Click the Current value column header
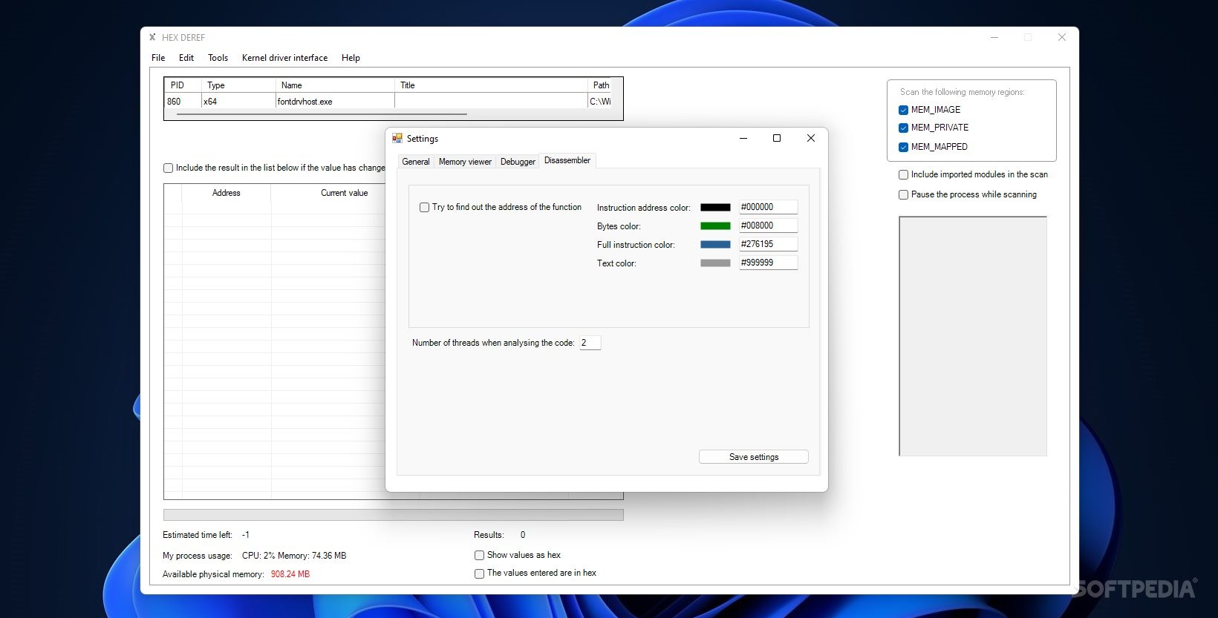This screenshot has width=1218, height=618. click(x=344, y=193)
